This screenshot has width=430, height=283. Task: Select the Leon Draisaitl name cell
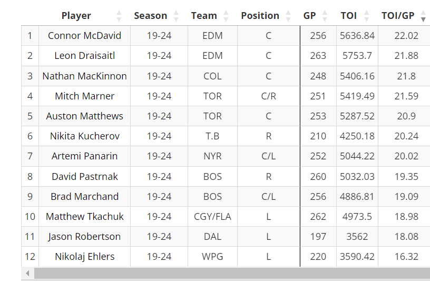click(x=84, y=56)
